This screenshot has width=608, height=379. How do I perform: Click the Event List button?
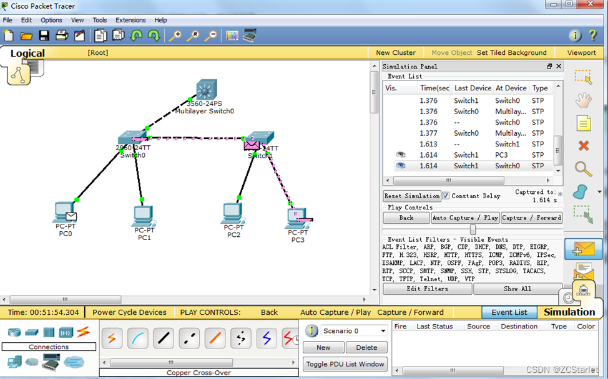509,312
